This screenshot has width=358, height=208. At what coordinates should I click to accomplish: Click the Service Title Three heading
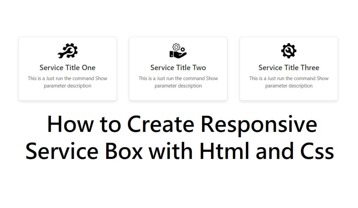click(289, 68)
